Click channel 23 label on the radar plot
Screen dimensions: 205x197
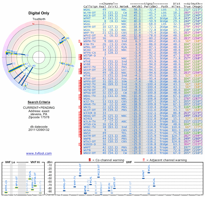tap(27, 55)
